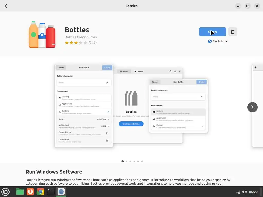Click the Software Manager taskbar icon
This screenshot has height=197, width=263.
61,192
